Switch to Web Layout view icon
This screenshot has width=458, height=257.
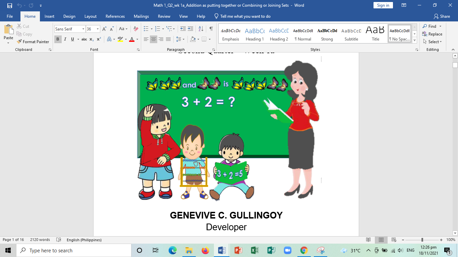394,240
